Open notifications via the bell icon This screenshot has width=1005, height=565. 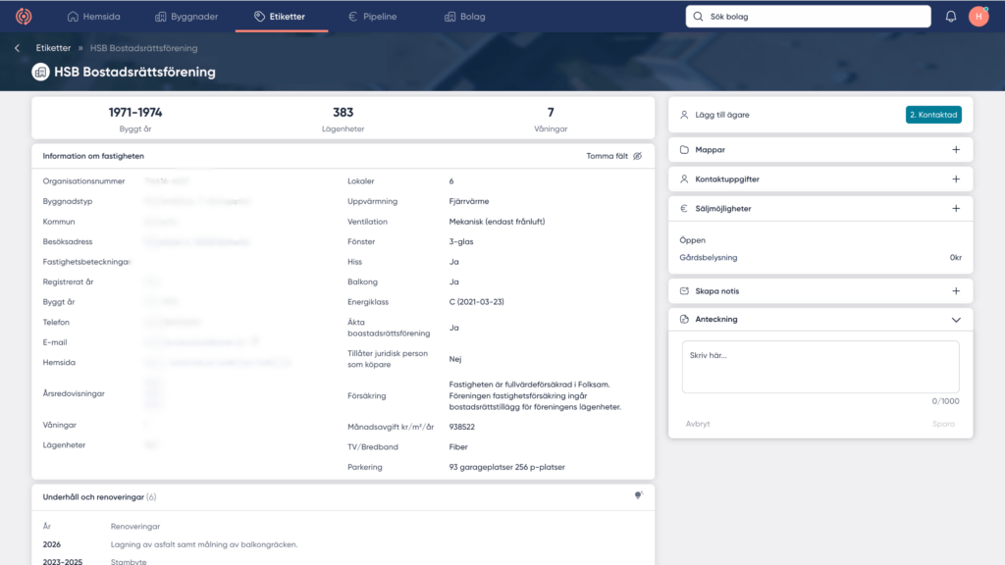pos(950,17)
